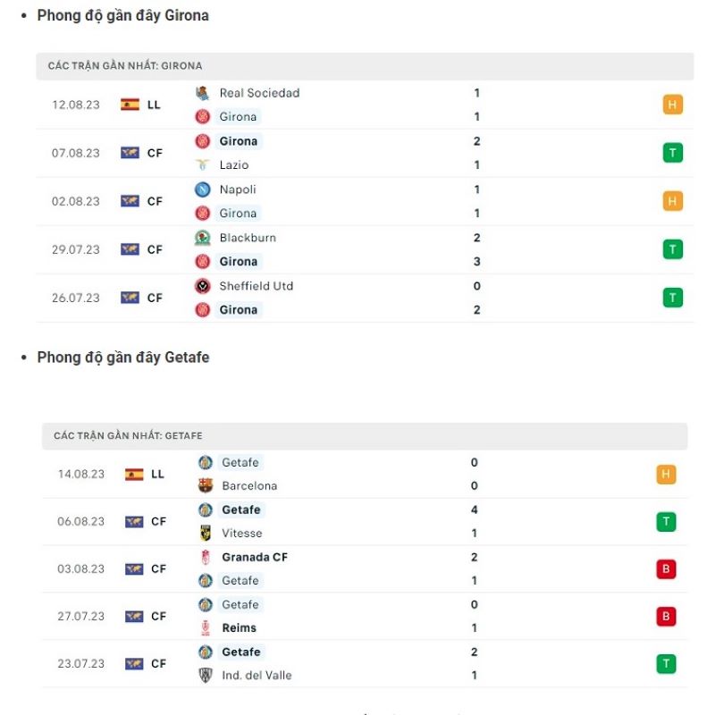Select the 'Các trận gần nhất: Getafe' header
Viewport: 715px width, 715px height.
[x=128, y=436]
